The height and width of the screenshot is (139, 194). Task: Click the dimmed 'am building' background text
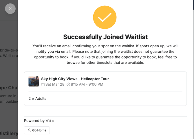point(9,101)
